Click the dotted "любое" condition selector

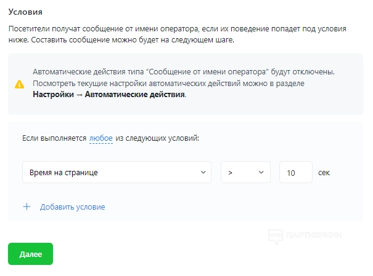click(100, 139)
